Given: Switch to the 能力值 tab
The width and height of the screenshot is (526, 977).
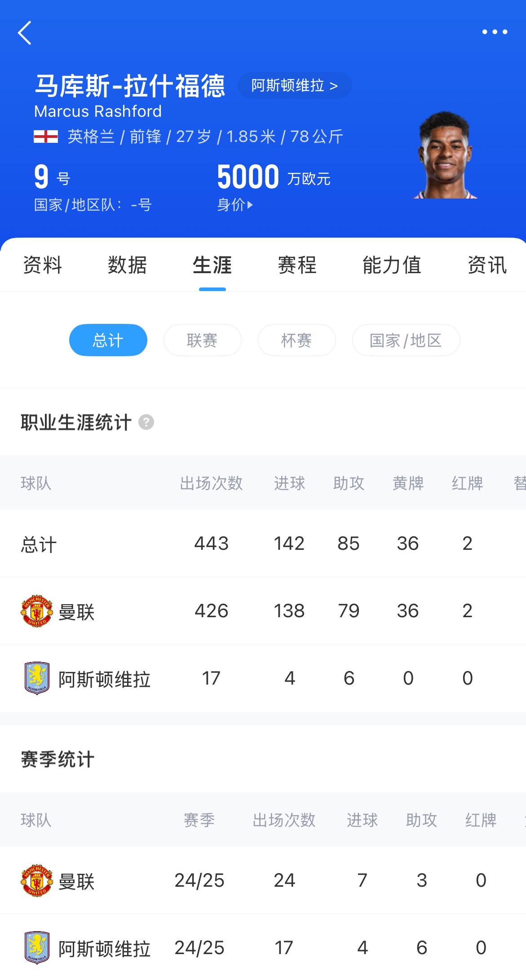Looking at the screenshot, I should [x=392, y=265].
